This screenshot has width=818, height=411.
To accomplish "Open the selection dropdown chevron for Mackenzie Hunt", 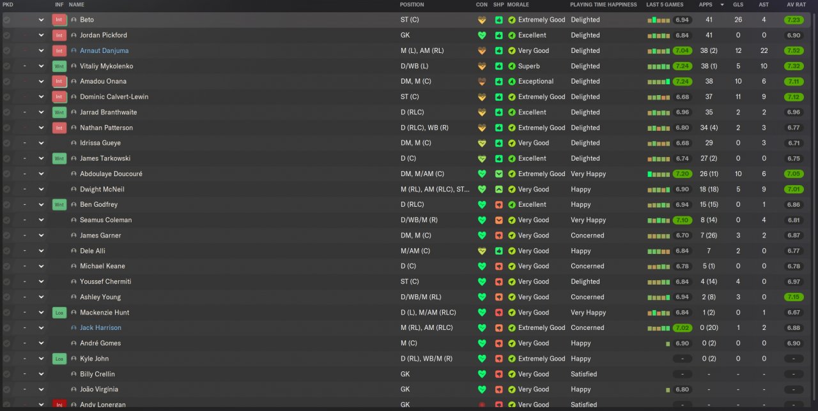I will coord(41,313).
